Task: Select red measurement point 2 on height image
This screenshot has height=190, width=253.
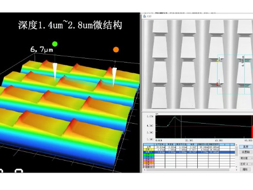Action: pos(218,84)
